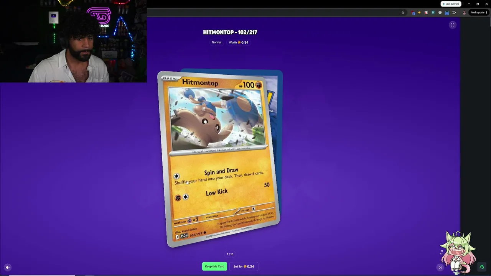
Task: Click the 1 / 10 card counter
Action: click(230, 254)
